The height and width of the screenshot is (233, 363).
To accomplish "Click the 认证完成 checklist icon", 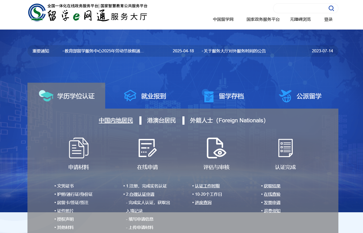I will tap(285, 148).
